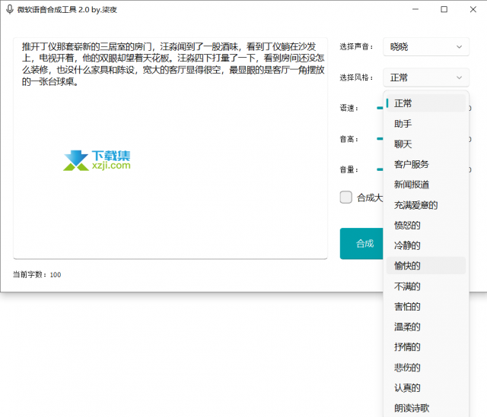The height and width of the screenshot is (417, 487).
Task: Click the 合成 synthesize button
Action: pyautogui.click(x=362, y=244)
